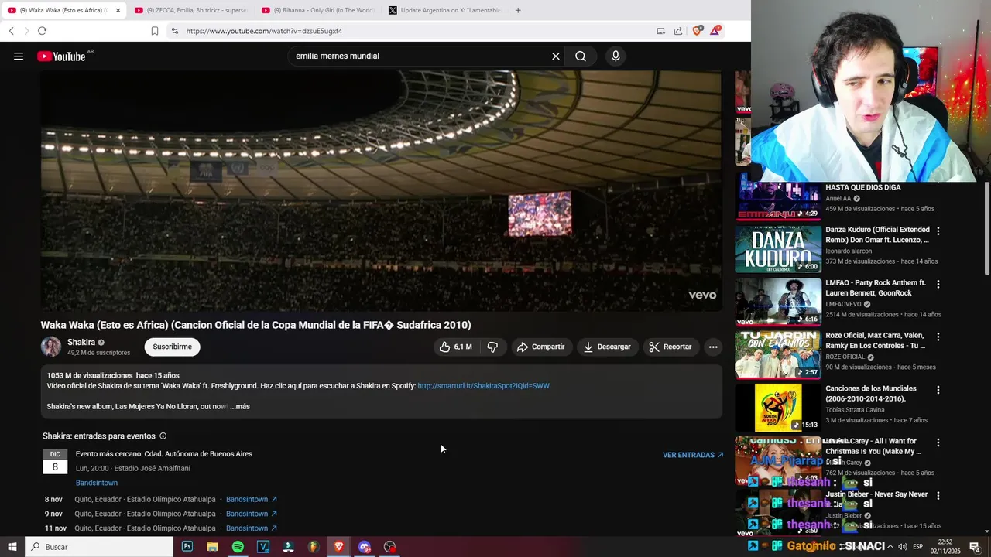The image size is (991, 557).
Task: Click the Windows taskbar Buscar search box
Action: [99, 547]
